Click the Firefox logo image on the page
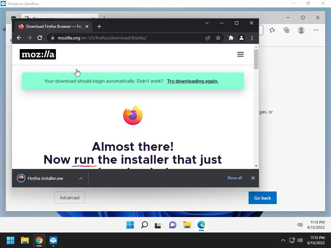 [x=133, y=115]
